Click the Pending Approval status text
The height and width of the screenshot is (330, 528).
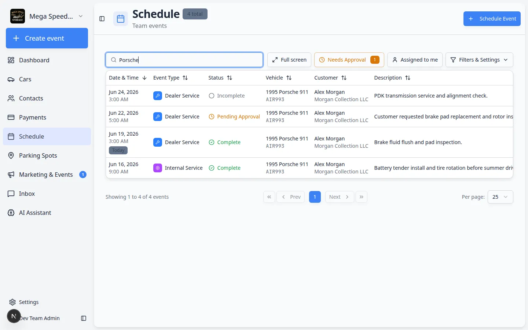coord(238,117)
